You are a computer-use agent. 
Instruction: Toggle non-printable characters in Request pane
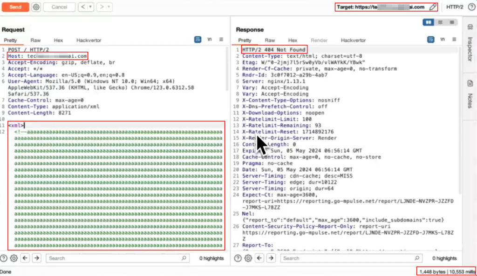coord(210,40)
